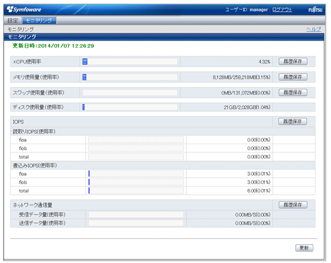The width and height of the screenshot is (331, 263).
Task: Click the sent data value 0.00MB/S
Action: 253,223
